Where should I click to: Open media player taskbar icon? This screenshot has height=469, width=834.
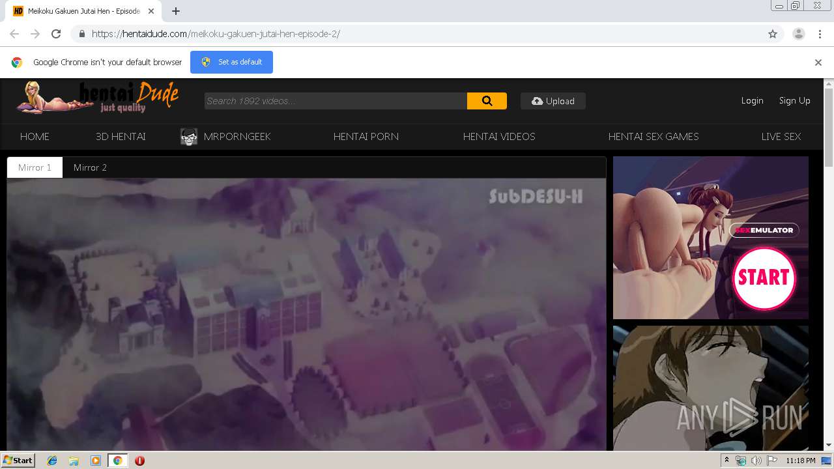pyautogui.click(x=96, y=461)
